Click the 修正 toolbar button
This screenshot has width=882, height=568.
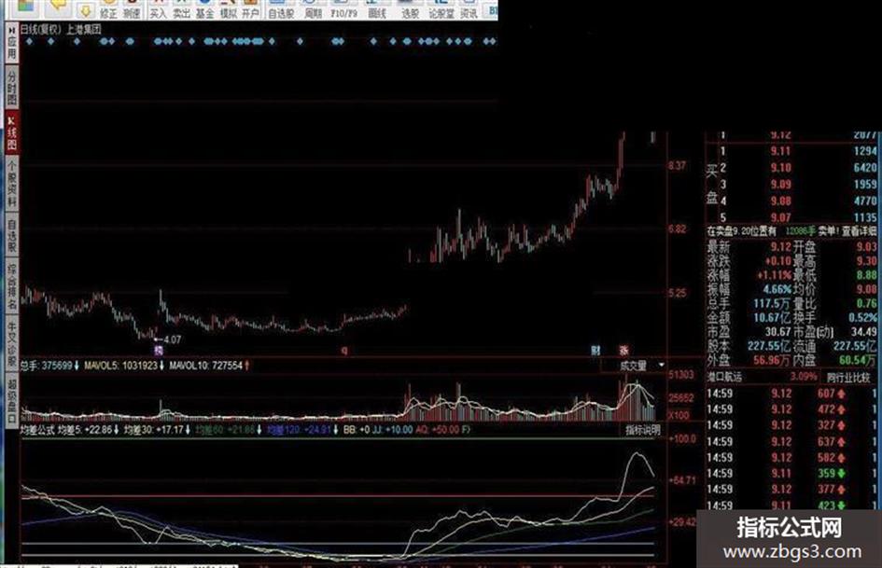108,9
